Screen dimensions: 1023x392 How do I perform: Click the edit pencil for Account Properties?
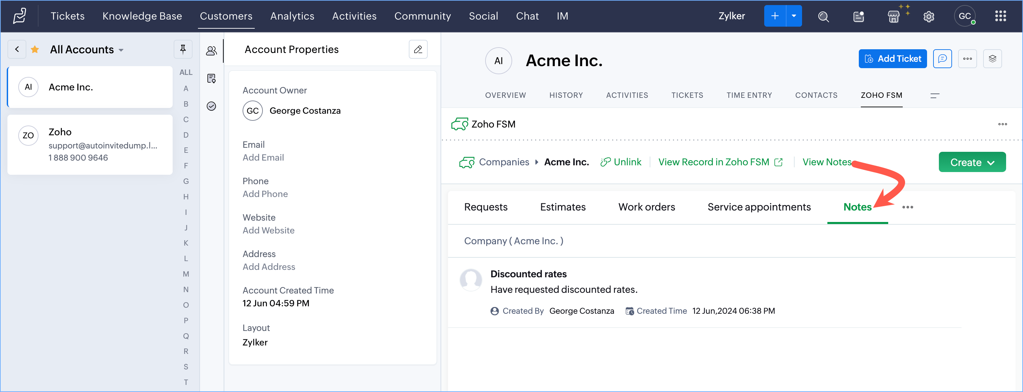(x=418, y=49)
